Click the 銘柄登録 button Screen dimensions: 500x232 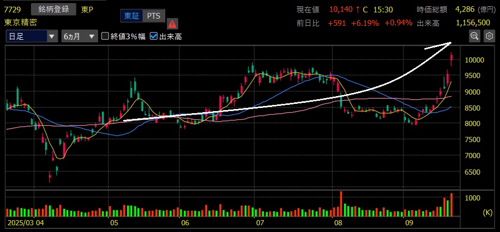(x=54, y=9)
